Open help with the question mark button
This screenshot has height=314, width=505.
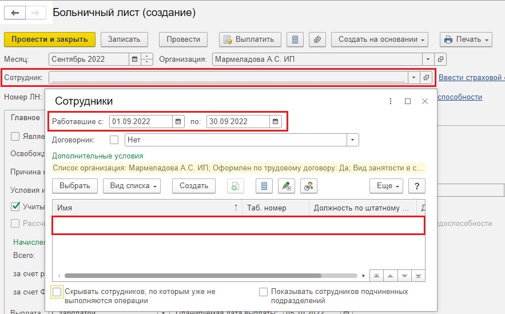click(417, 186)
